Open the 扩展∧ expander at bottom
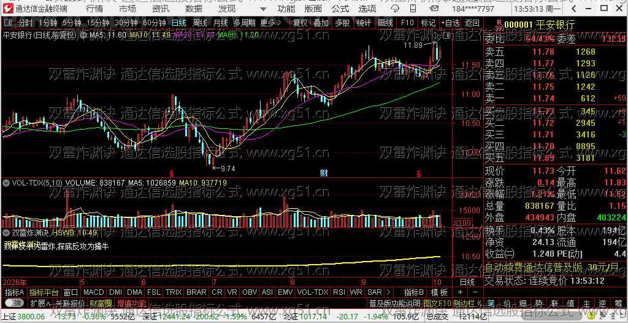Screen dimensions: 628x323 [40, 303]
